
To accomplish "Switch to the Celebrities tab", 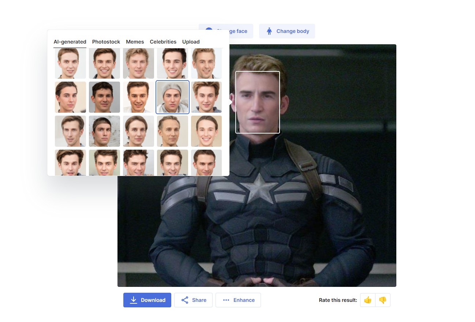I will pos(163,42).
